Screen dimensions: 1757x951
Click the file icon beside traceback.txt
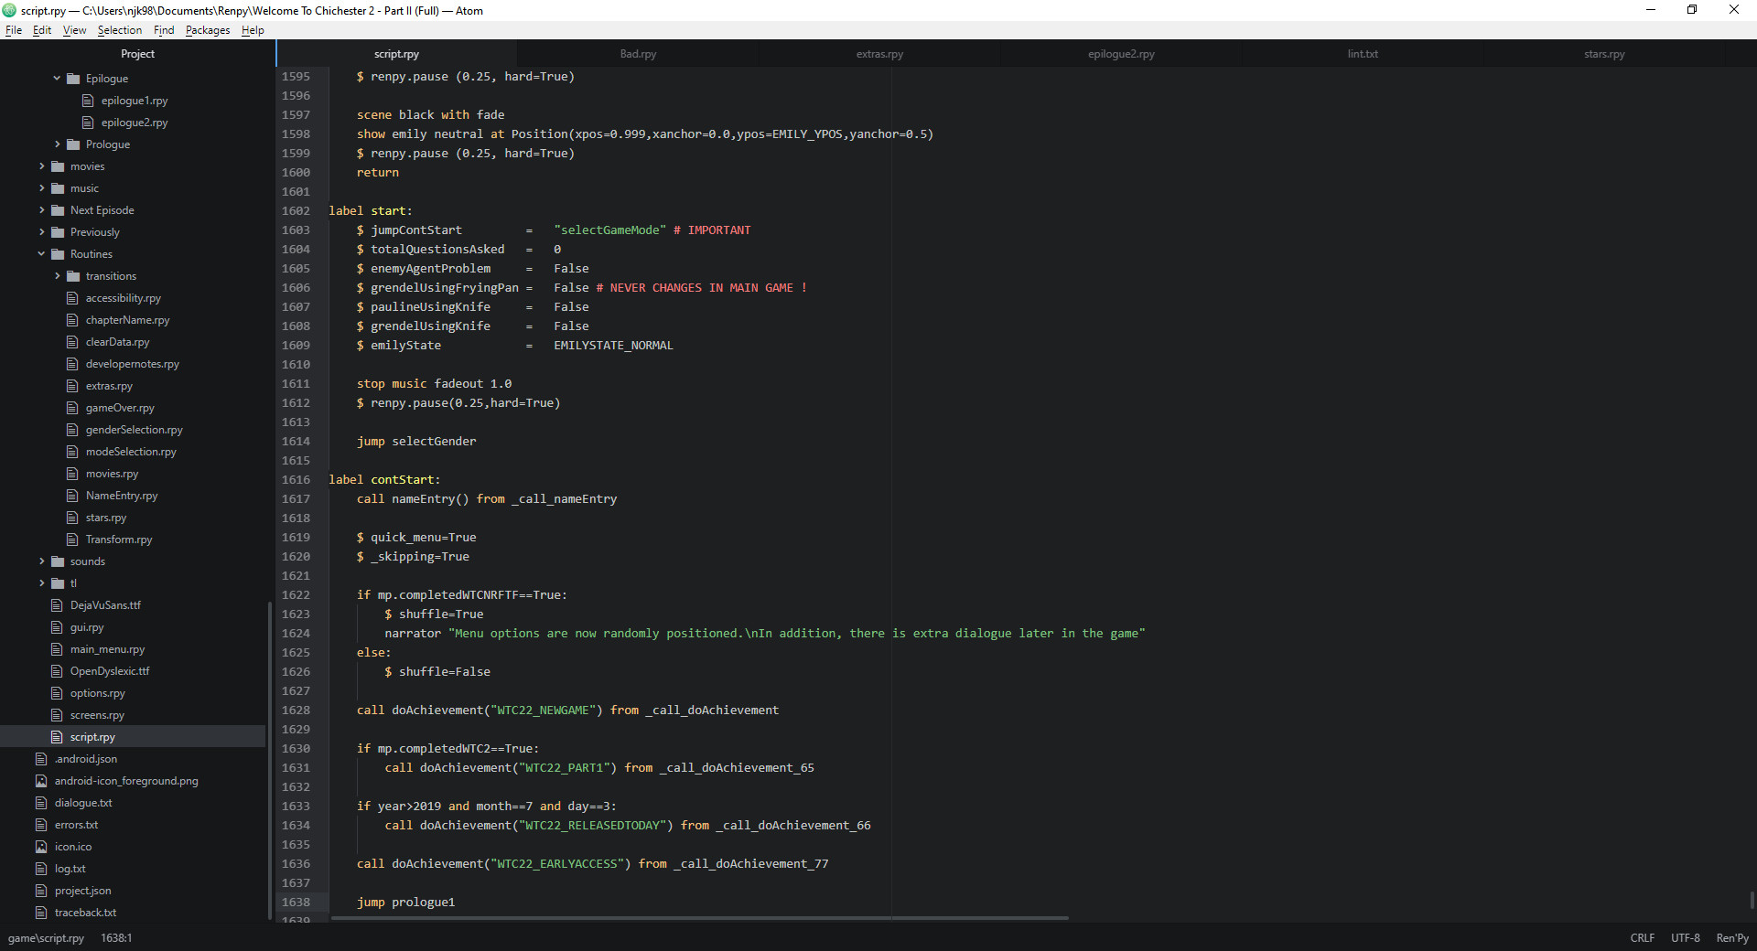41,913
